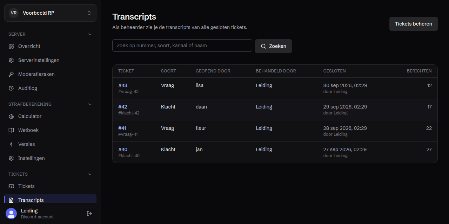Click date 30 sep 2026, 02:29
This screenshot has height=224, width=449.
coord(345,85)
